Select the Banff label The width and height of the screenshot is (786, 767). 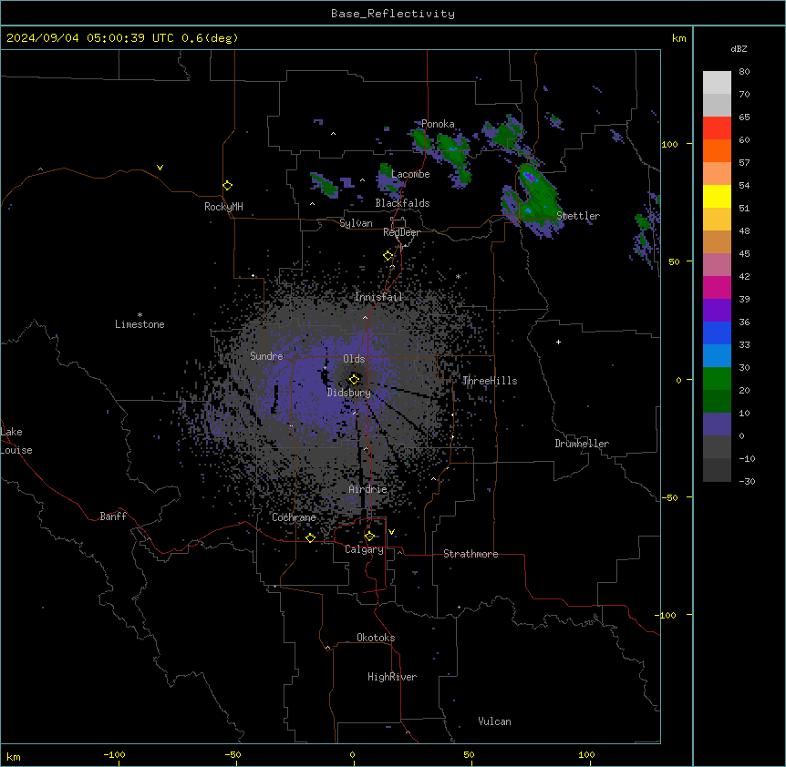click(x=113, y=516)
